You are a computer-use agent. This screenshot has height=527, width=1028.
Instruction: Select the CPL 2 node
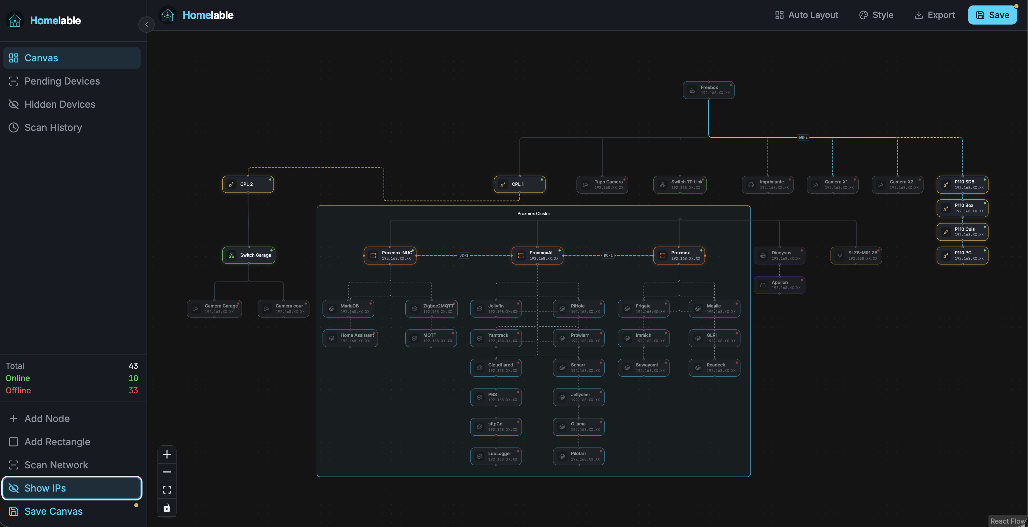coord(248,184)
